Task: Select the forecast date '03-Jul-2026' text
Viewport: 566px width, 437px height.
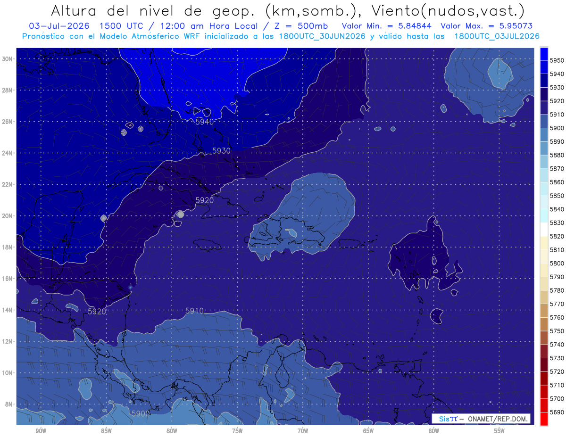Action: (x=58, y=26)
